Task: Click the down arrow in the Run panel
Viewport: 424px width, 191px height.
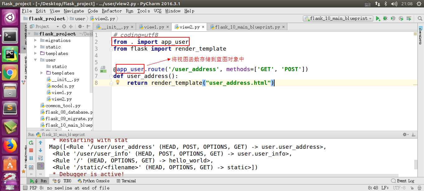Action: 40,150
